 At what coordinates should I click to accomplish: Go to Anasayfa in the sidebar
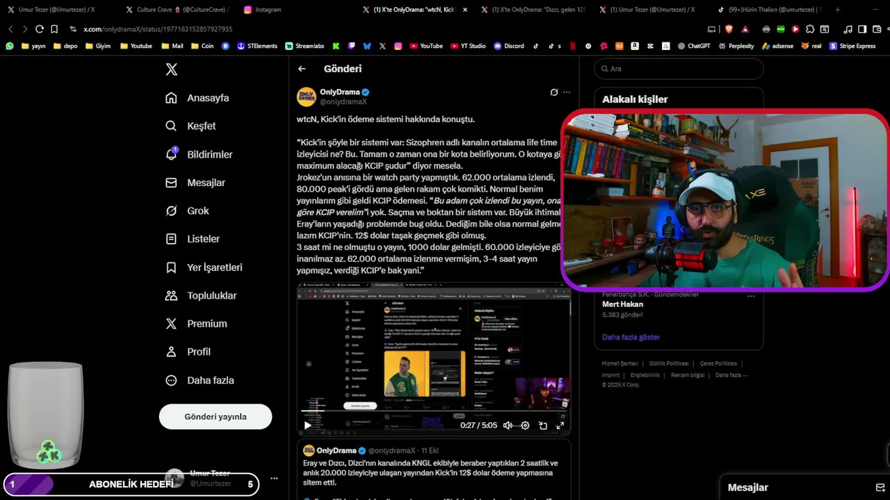point(197,98)
